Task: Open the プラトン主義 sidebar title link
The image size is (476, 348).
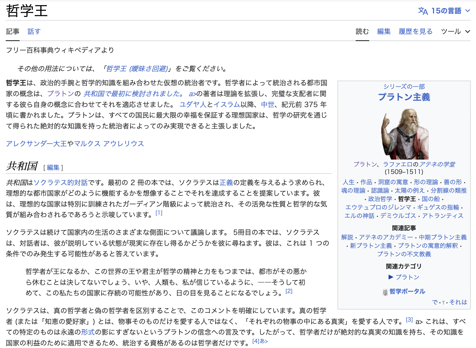Action: (404, 97)
